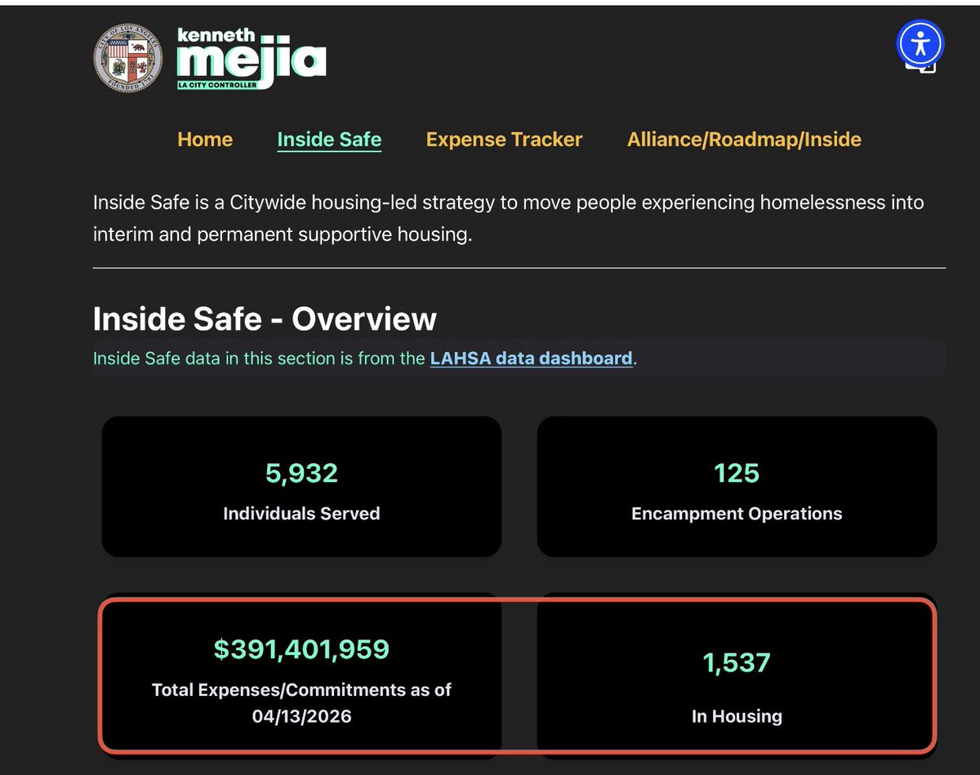
Task: Click the 'Encampment Operations' label
Action: (x=737, y=514)
